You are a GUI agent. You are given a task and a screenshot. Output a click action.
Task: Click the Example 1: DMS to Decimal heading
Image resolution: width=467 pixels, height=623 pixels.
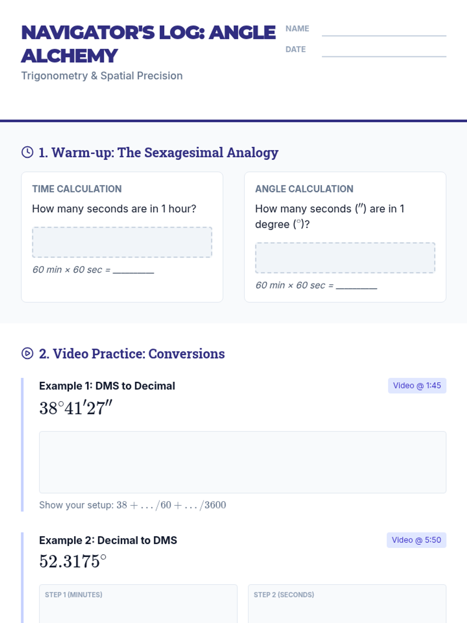pyautogui.click(x=107, y=386)
